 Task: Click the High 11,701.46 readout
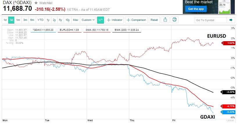pyautogui.click(x=17, y=38)
